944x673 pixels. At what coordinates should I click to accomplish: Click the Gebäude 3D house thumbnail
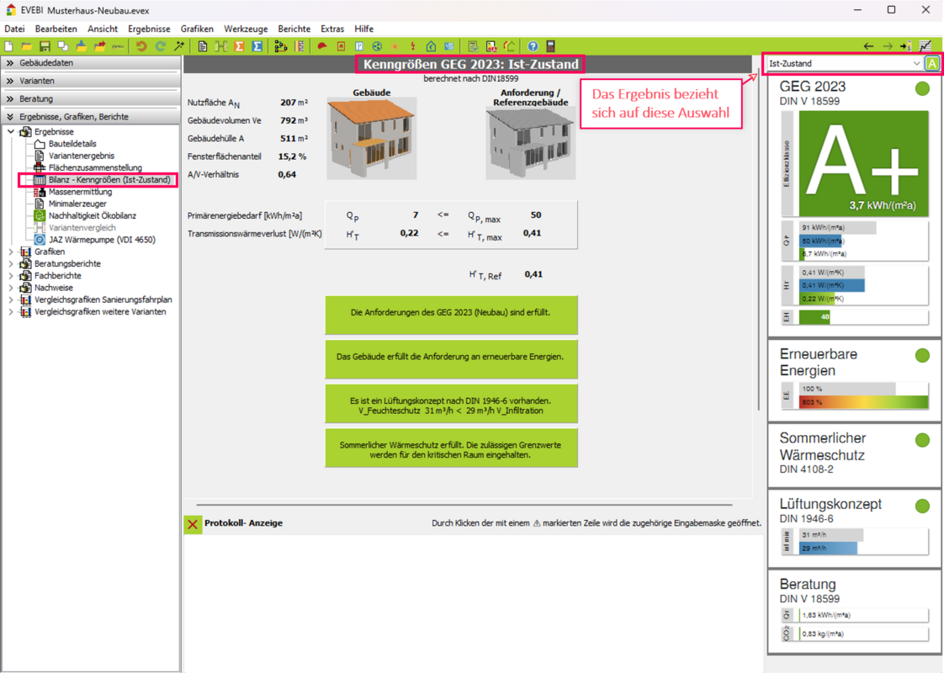pos(371,138)
